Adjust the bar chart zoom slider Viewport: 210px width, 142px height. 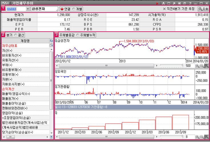(183, 136)
